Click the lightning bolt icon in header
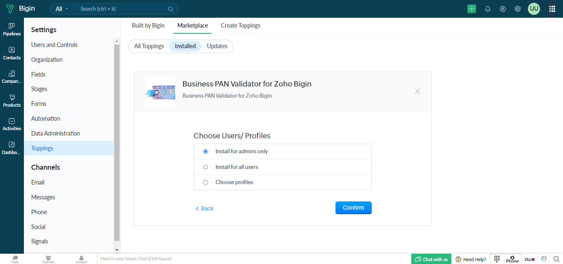563x264 pixels. coord(502,9)
